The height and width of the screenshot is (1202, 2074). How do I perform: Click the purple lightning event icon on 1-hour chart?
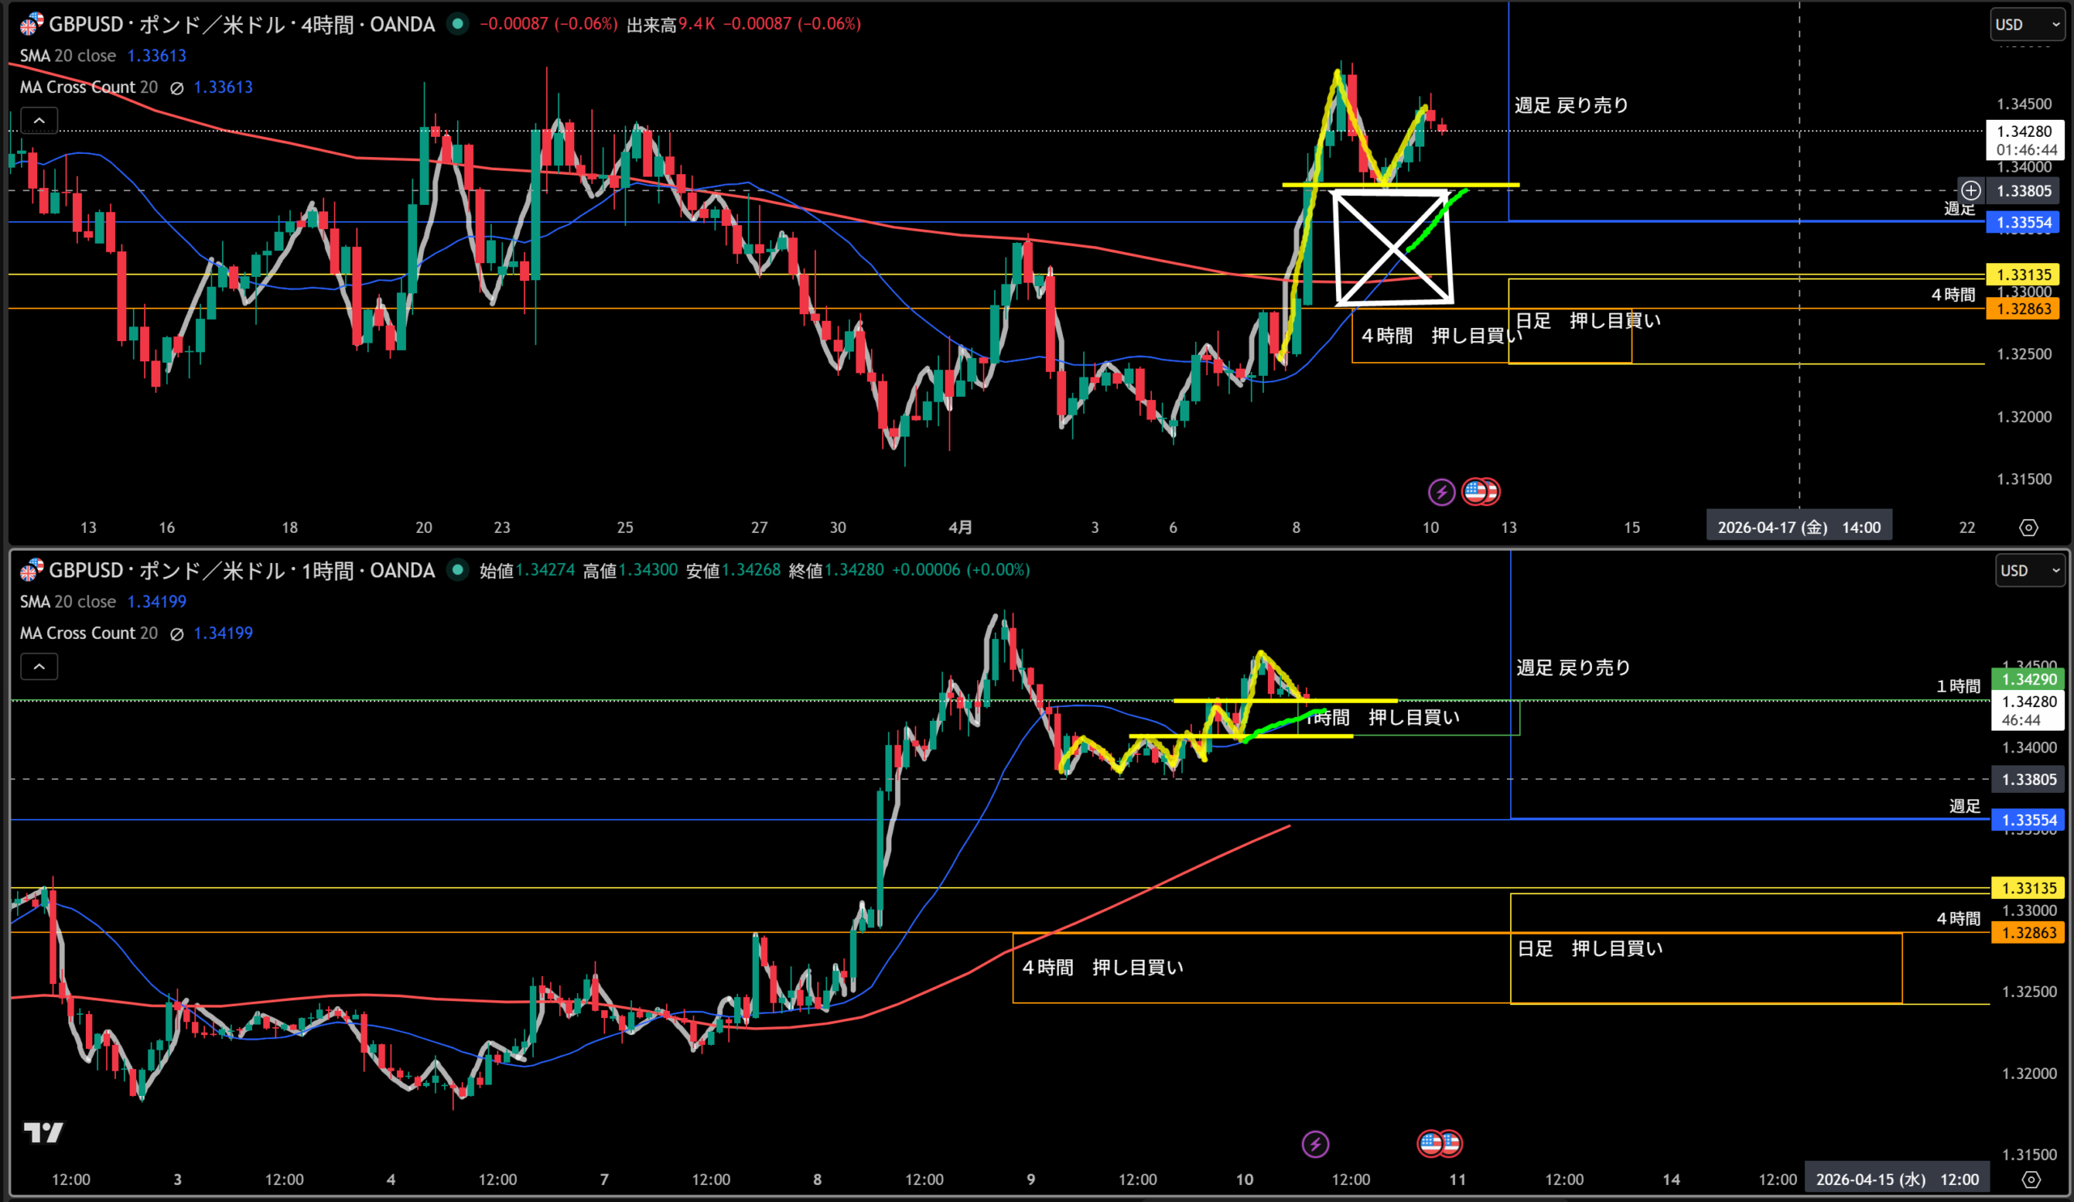(1314, 1143)
